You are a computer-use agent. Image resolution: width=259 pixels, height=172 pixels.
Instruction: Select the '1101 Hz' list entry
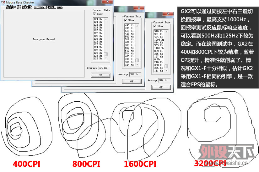point(159,48)
